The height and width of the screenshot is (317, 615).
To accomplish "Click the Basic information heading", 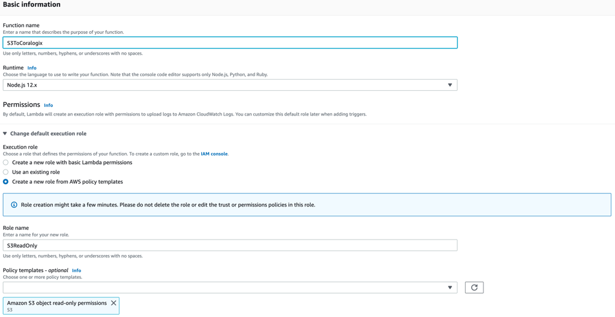I will 32,5.
